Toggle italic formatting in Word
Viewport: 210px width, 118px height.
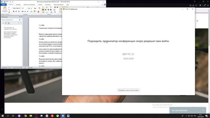pos(16,11)
